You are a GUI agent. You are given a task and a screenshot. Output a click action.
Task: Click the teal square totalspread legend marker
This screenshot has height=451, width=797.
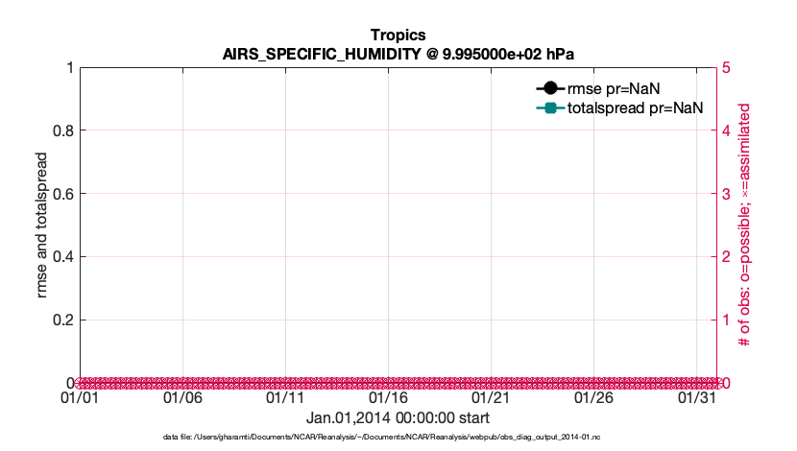550,108
